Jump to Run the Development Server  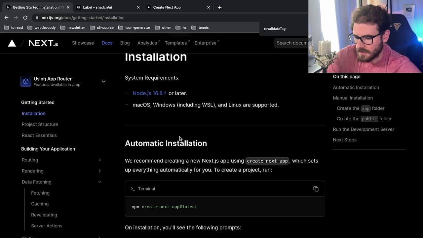click(364, 129)
